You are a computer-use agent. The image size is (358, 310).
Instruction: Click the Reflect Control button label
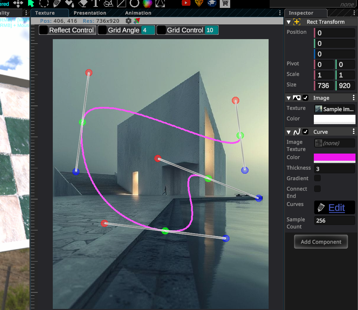pyautogui.click(x=71, y=30)
